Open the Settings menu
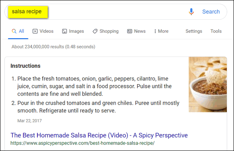 pyautogui.click(x=194, y=31)
